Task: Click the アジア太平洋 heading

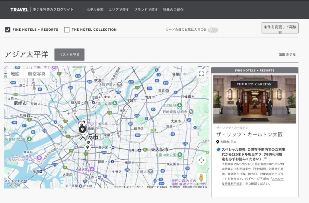Action: coord(26,54)
